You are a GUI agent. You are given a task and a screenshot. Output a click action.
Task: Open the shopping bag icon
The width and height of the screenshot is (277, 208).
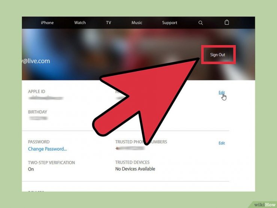coord(226,22)
